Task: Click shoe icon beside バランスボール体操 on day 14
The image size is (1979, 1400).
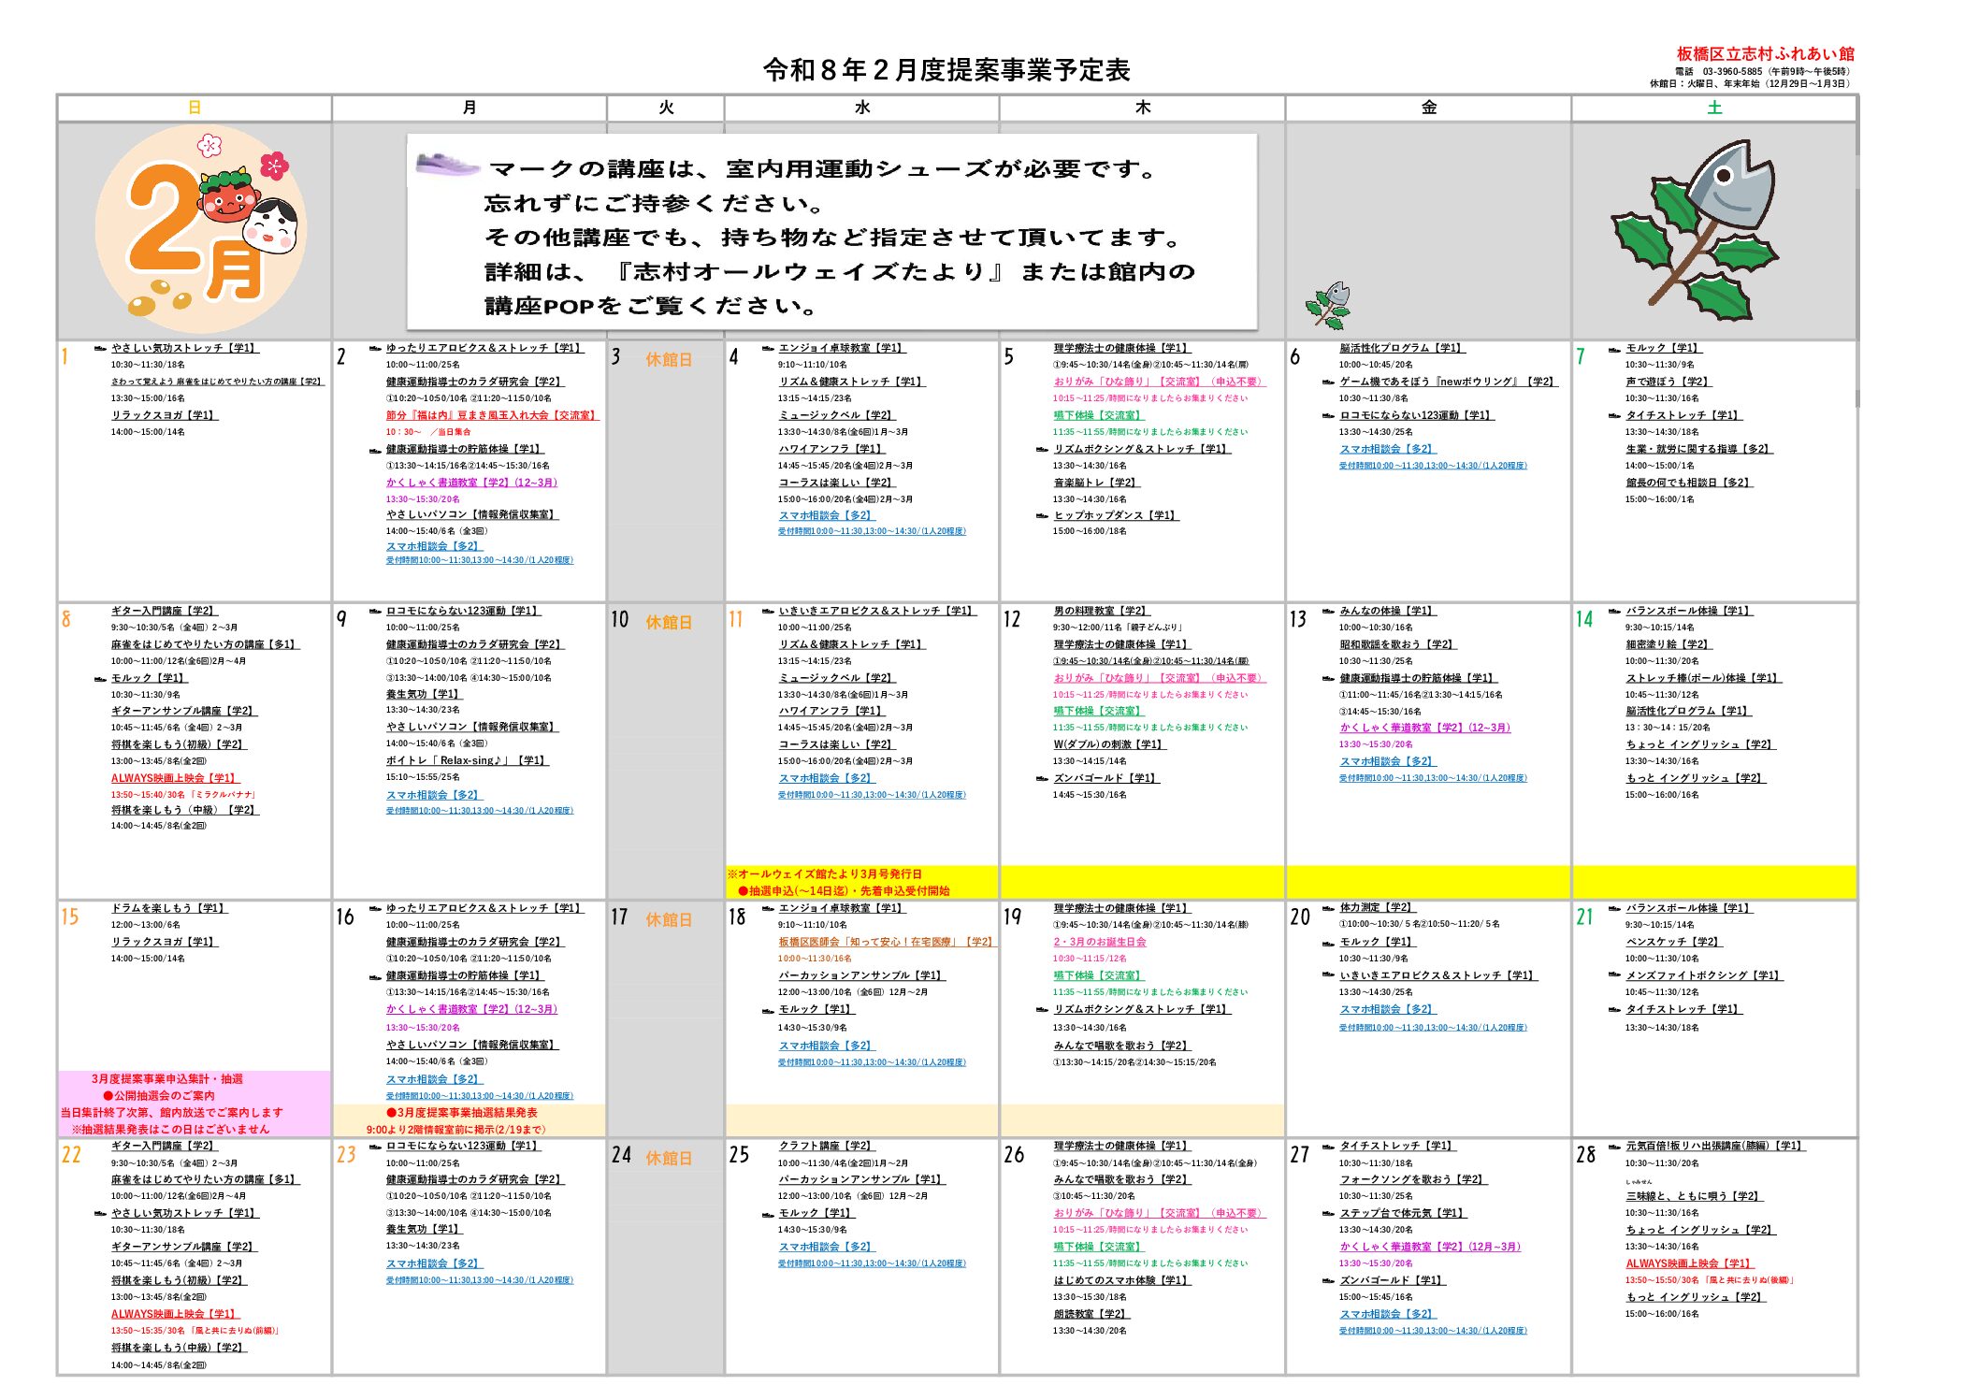Action: 1614,612
